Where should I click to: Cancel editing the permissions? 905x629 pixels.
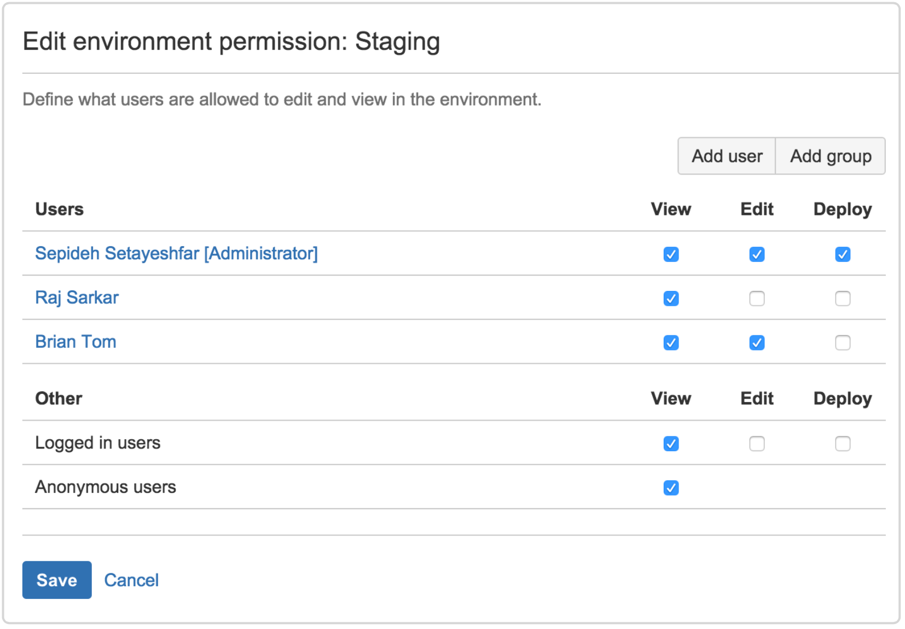[x=131, y=580]
